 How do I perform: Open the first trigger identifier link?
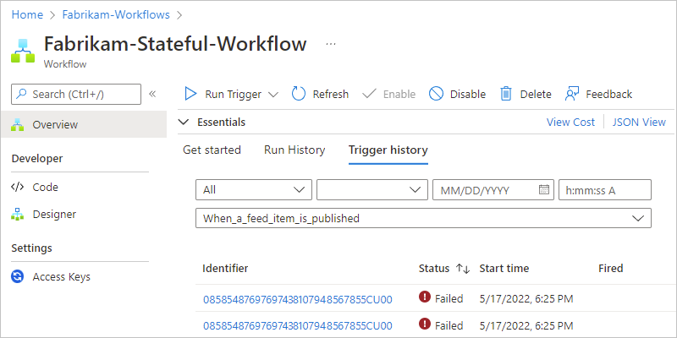point(298,299)
